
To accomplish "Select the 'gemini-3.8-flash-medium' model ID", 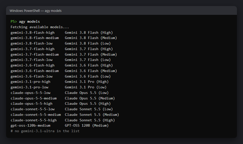I will (35, 38).
